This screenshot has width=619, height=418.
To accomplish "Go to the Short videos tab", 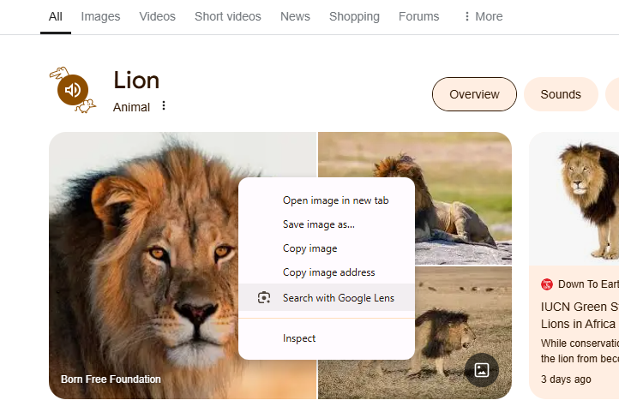I will [228, 16].
